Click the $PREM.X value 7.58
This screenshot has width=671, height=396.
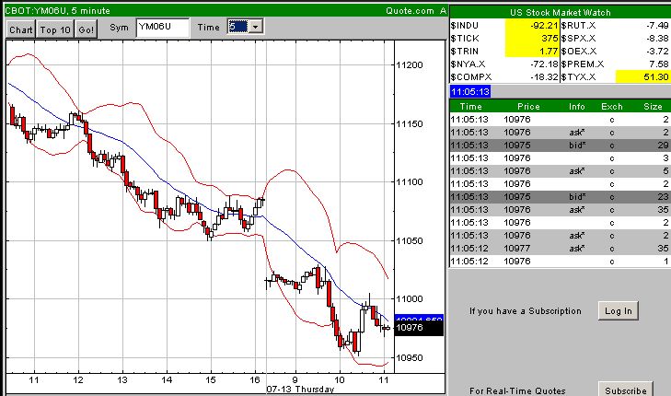[x=659, y=64]
